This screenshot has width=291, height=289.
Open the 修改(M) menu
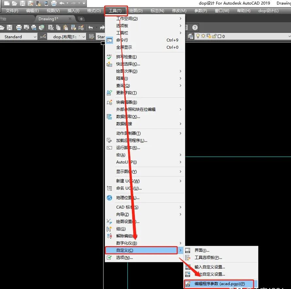pos(179,10)
